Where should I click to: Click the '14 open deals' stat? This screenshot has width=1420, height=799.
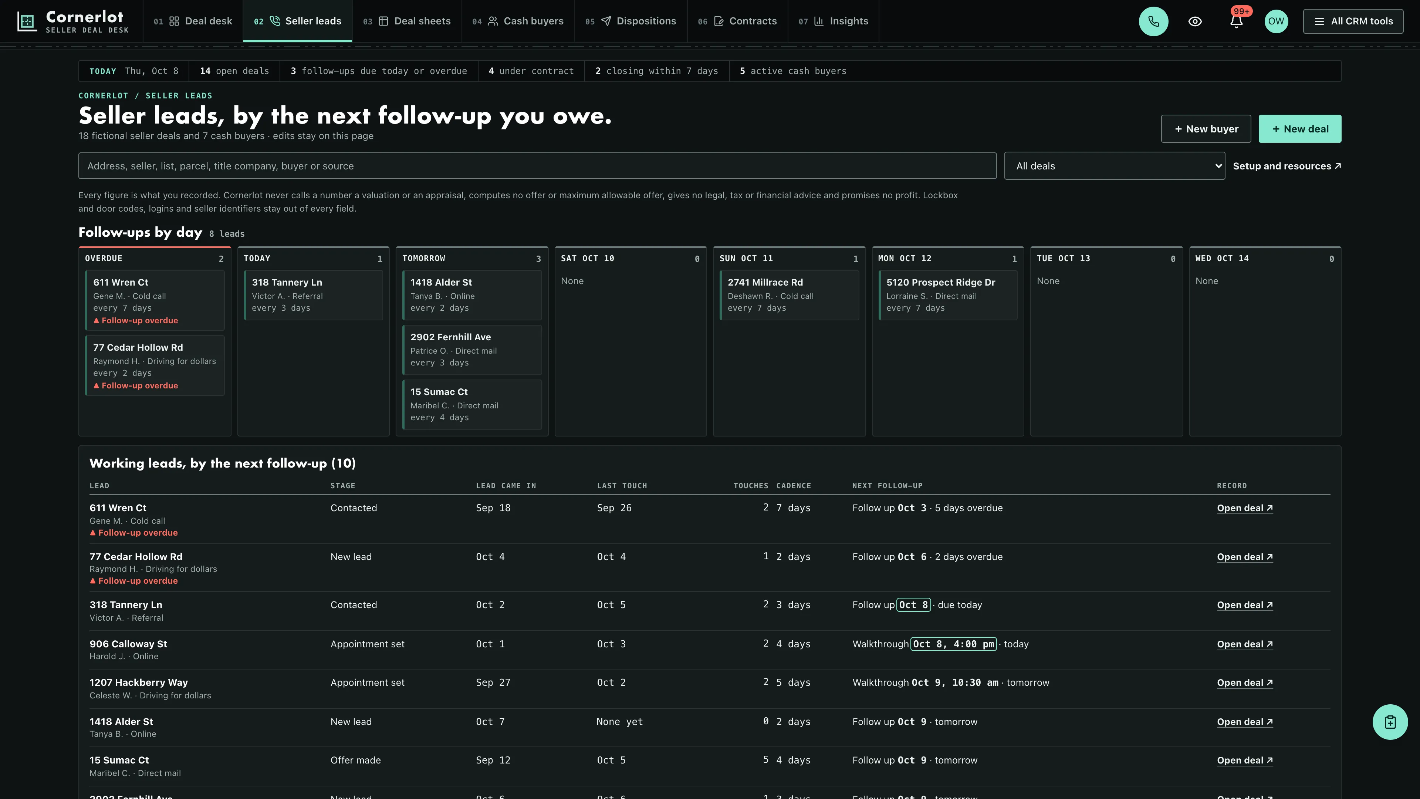point(234,71)
